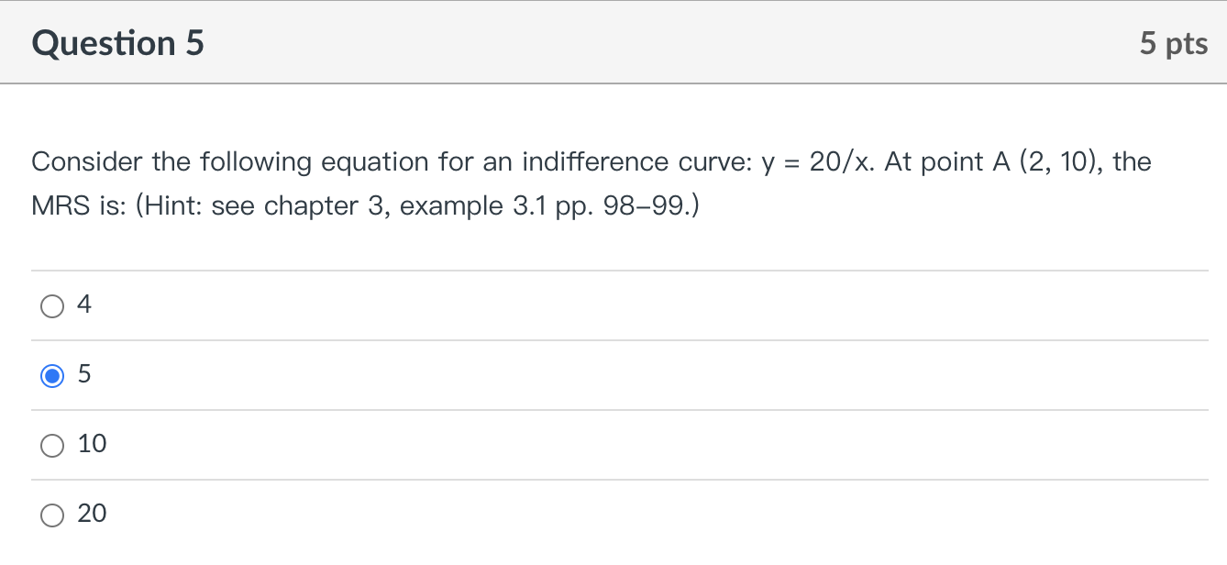
Task: Click the answer label 20
Action: click(92, 514)
